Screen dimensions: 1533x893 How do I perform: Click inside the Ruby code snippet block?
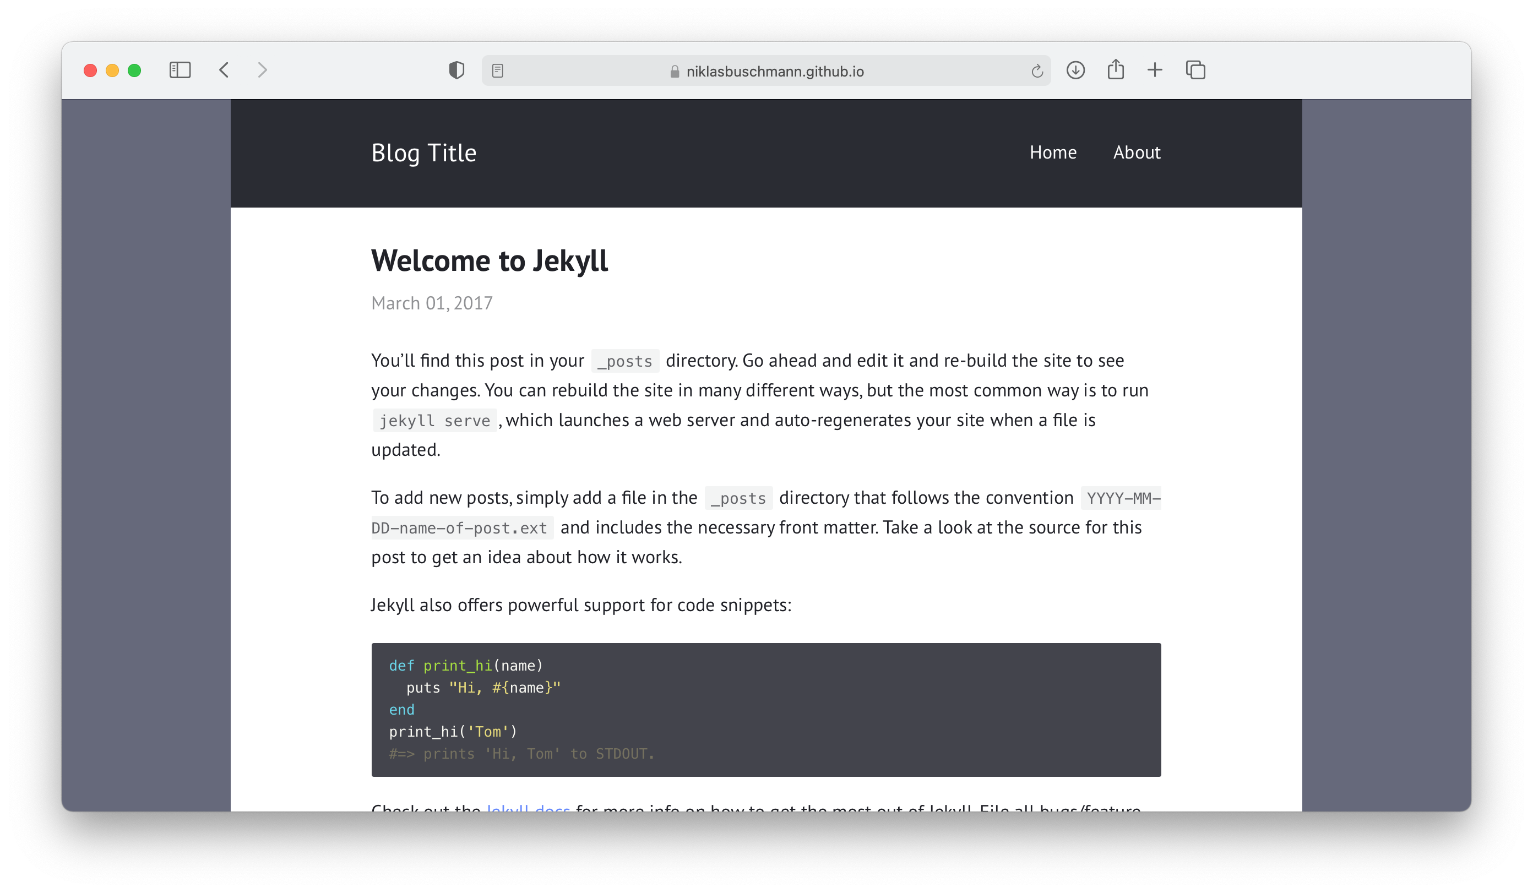pos(765,709)
